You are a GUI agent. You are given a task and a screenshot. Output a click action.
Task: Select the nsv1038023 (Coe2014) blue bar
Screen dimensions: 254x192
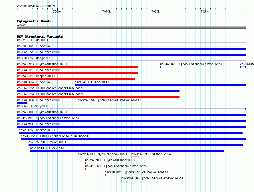point(131,49)
